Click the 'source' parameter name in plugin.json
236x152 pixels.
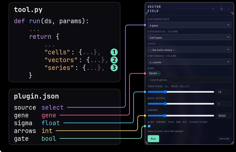coord(25,108)
